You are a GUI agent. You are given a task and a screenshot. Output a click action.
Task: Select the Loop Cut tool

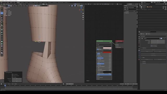coord(2,37)
